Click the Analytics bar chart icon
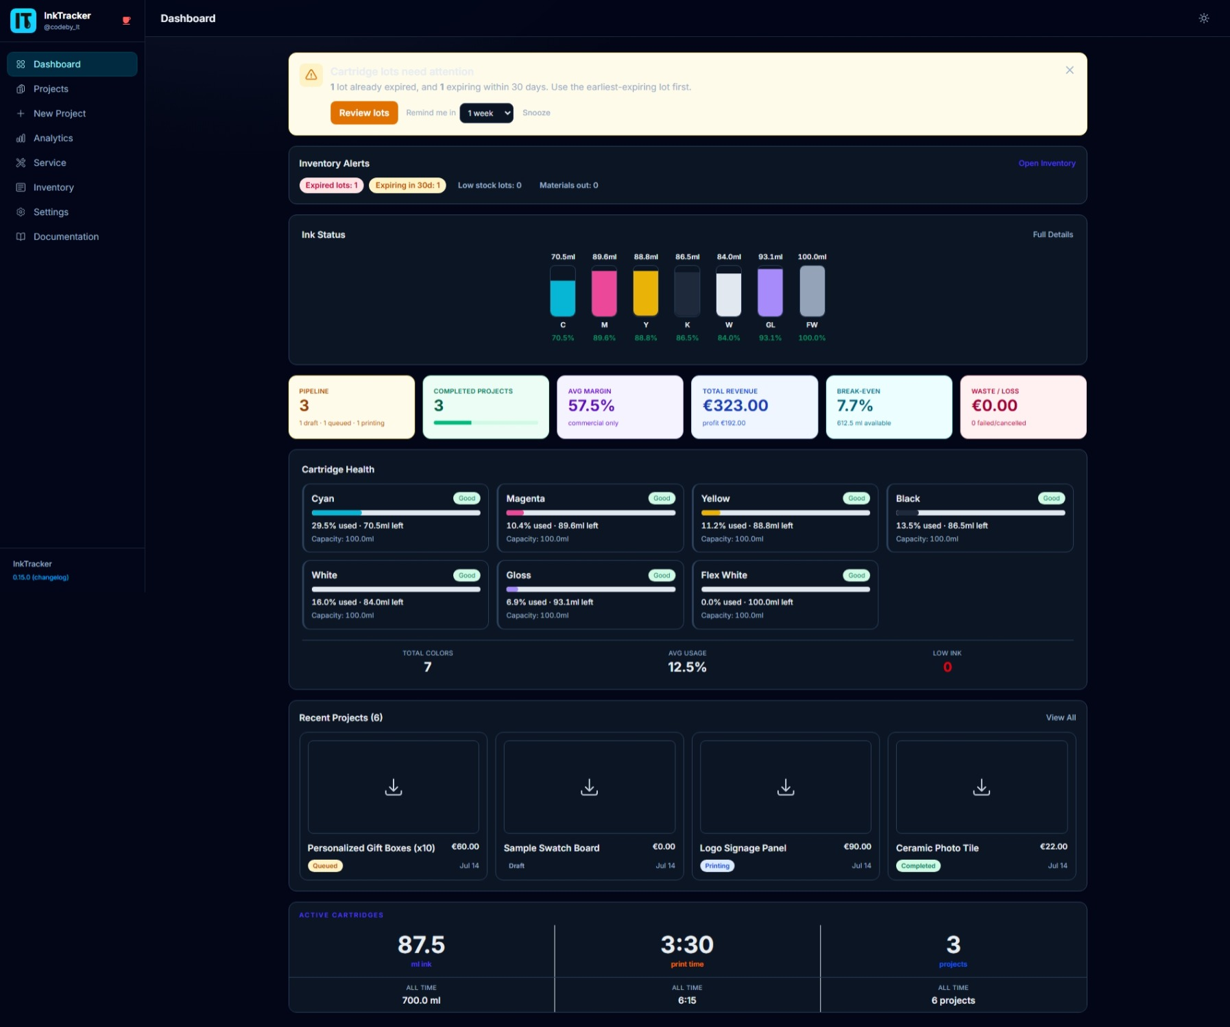1230x1027 pixels. pyautogui.click(x=21, y=138)
